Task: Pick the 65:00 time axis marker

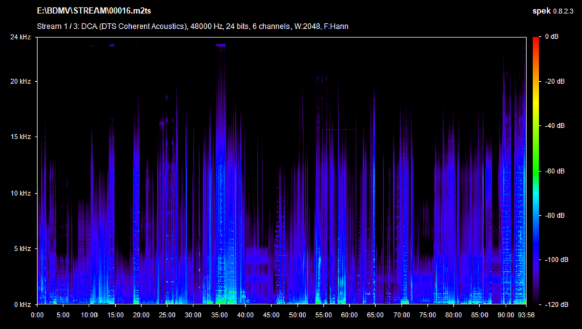Action: pyautogui.click(x=375, y=315)
